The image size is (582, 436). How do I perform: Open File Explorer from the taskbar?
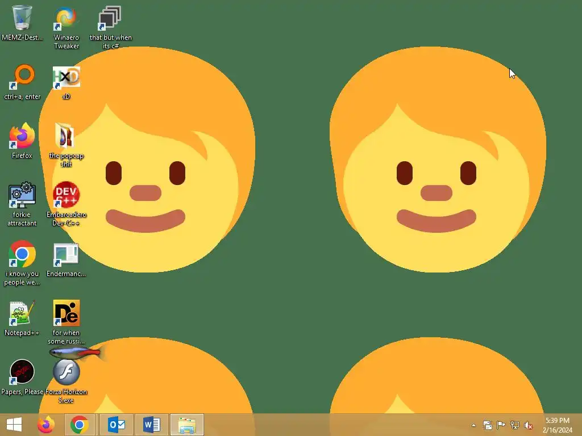(187, 425)
